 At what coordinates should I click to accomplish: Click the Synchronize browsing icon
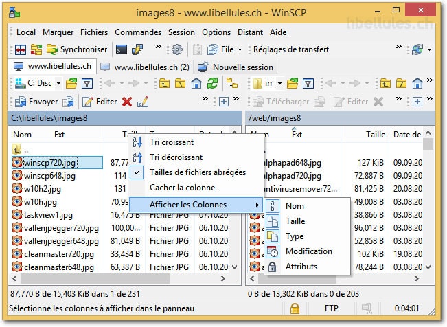tap(36, 49)
